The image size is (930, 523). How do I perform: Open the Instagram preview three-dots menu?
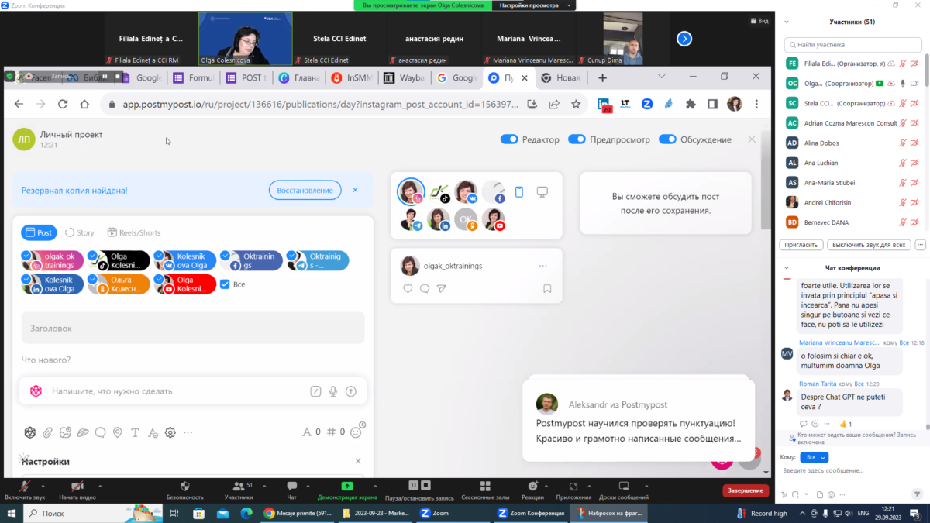click(542, 266)
